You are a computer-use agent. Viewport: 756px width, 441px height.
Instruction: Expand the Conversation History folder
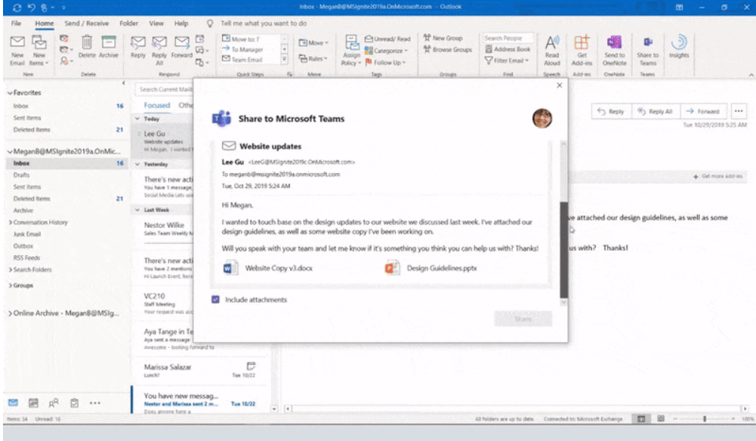[x=11, y=222]
